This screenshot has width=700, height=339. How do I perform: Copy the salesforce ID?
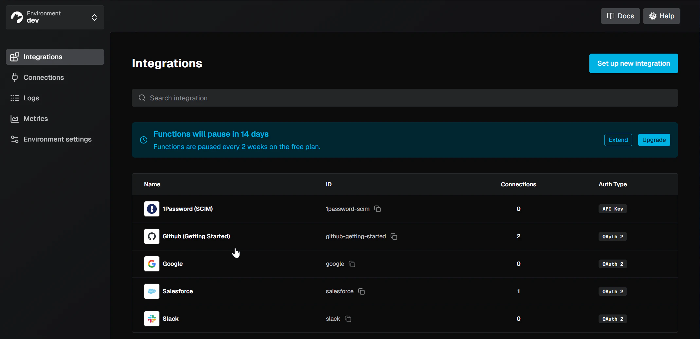[362, 291]
